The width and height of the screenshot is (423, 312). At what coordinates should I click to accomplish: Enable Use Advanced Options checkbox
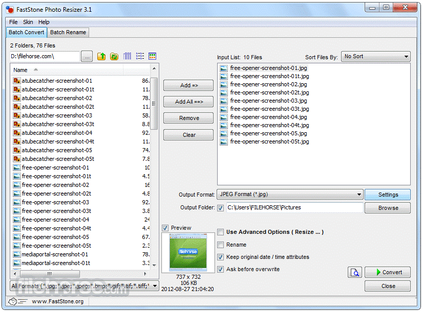tap(221, 232)
